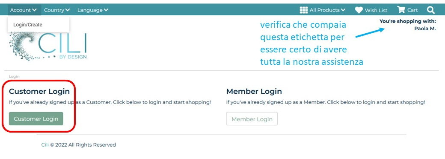This screenshot has height=159, width=445.
Task: Click the Cili swirl logo
Action: pyautogui.click(x=47, y=46)
